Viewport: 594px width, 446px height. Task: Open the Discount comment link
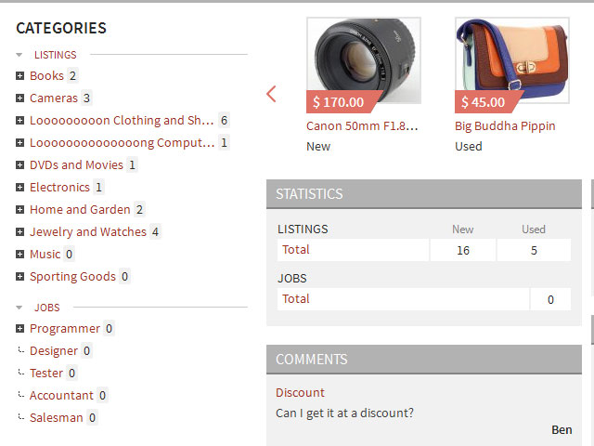[x=300, y=392]
